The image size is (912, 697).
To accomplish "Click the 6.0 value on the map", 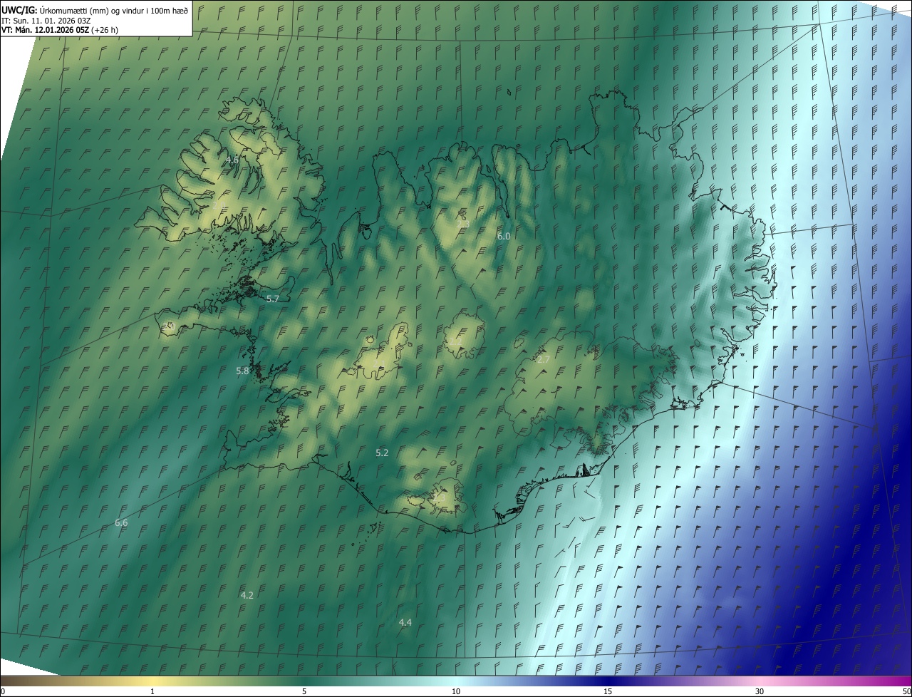I will coord(504,236).
